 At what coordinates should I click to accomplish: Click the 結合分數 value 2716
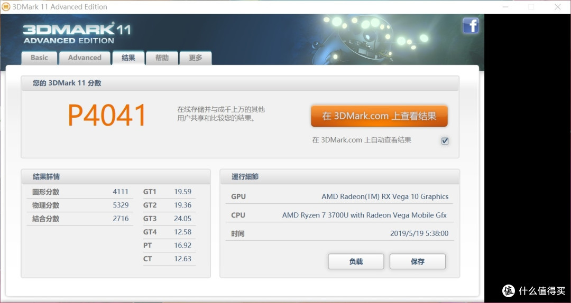[121, 219]
